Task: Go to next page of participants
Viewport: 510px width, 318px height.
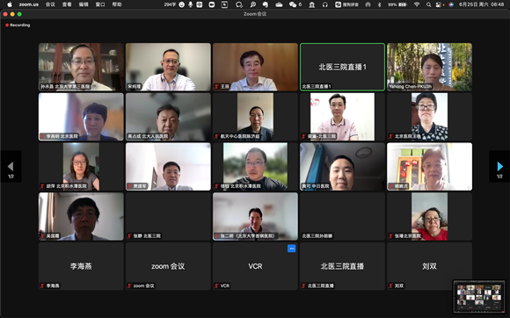Action: pos(499,166)
